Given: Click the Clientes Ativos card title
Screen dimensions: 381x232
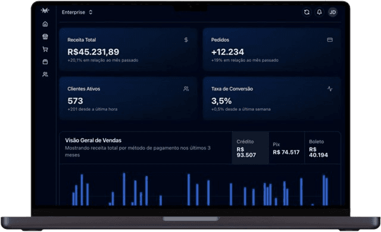Looking at the screenshot, I should tap(84, 89).
